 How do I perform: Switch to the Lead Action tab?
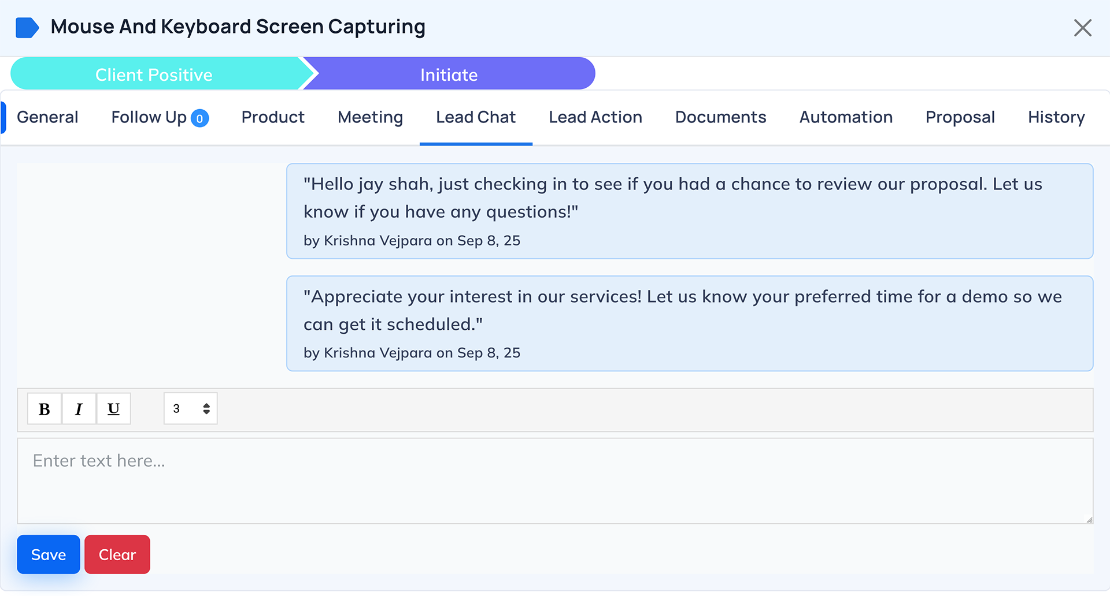click(595, 117)
